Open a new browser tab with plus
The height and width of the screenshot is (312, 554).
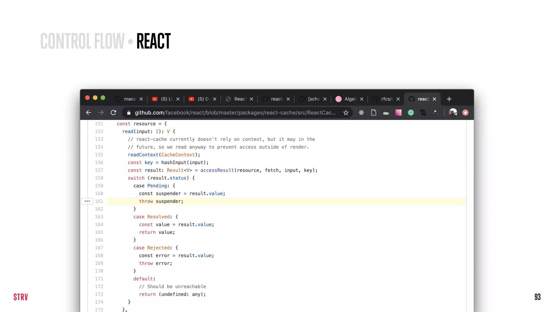click(x=449, y=99)
